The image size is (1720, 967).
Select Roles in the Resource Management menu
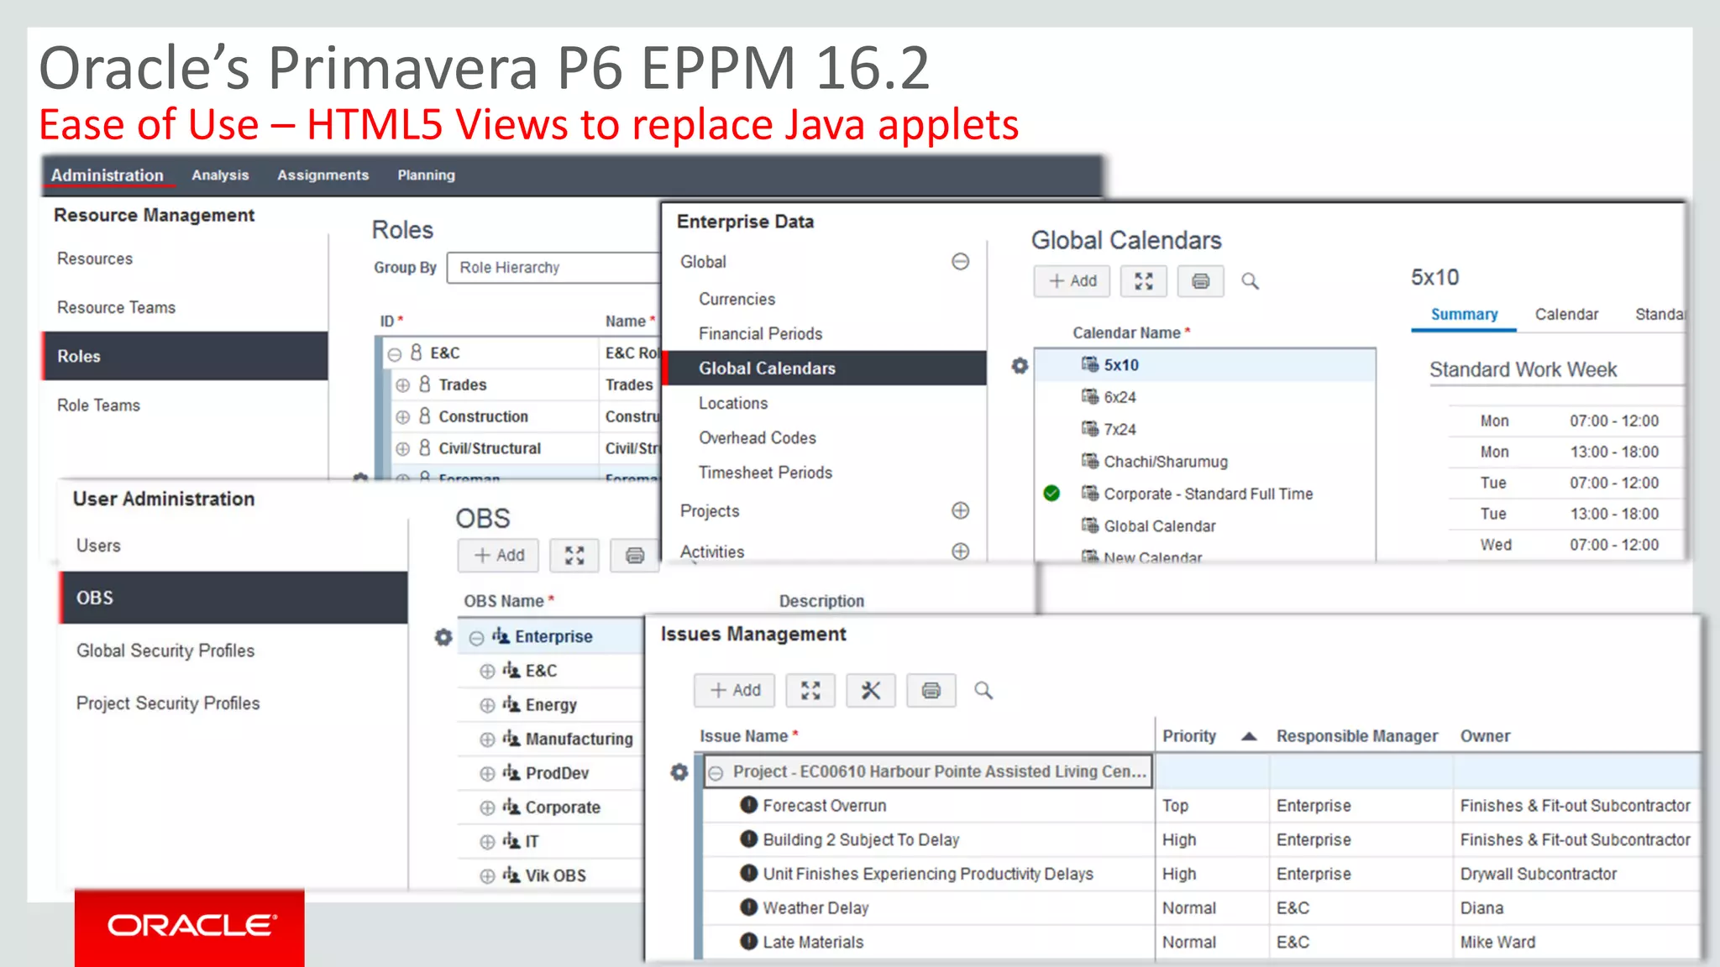point(185,356)
